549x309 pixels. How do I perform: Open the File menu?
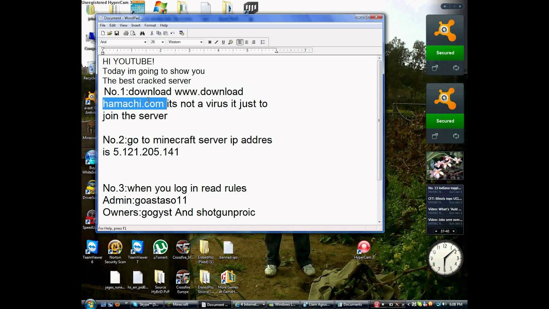103,25
